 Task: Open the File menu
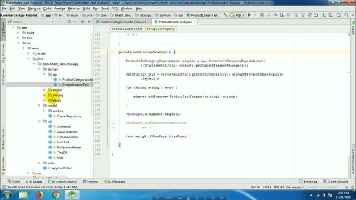(4, 9)
